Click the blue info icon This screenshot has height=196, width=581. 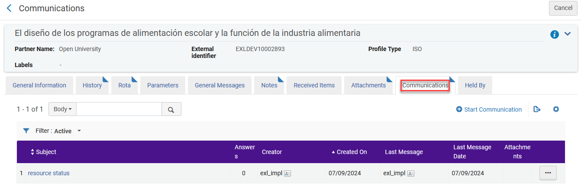point(554,35)
